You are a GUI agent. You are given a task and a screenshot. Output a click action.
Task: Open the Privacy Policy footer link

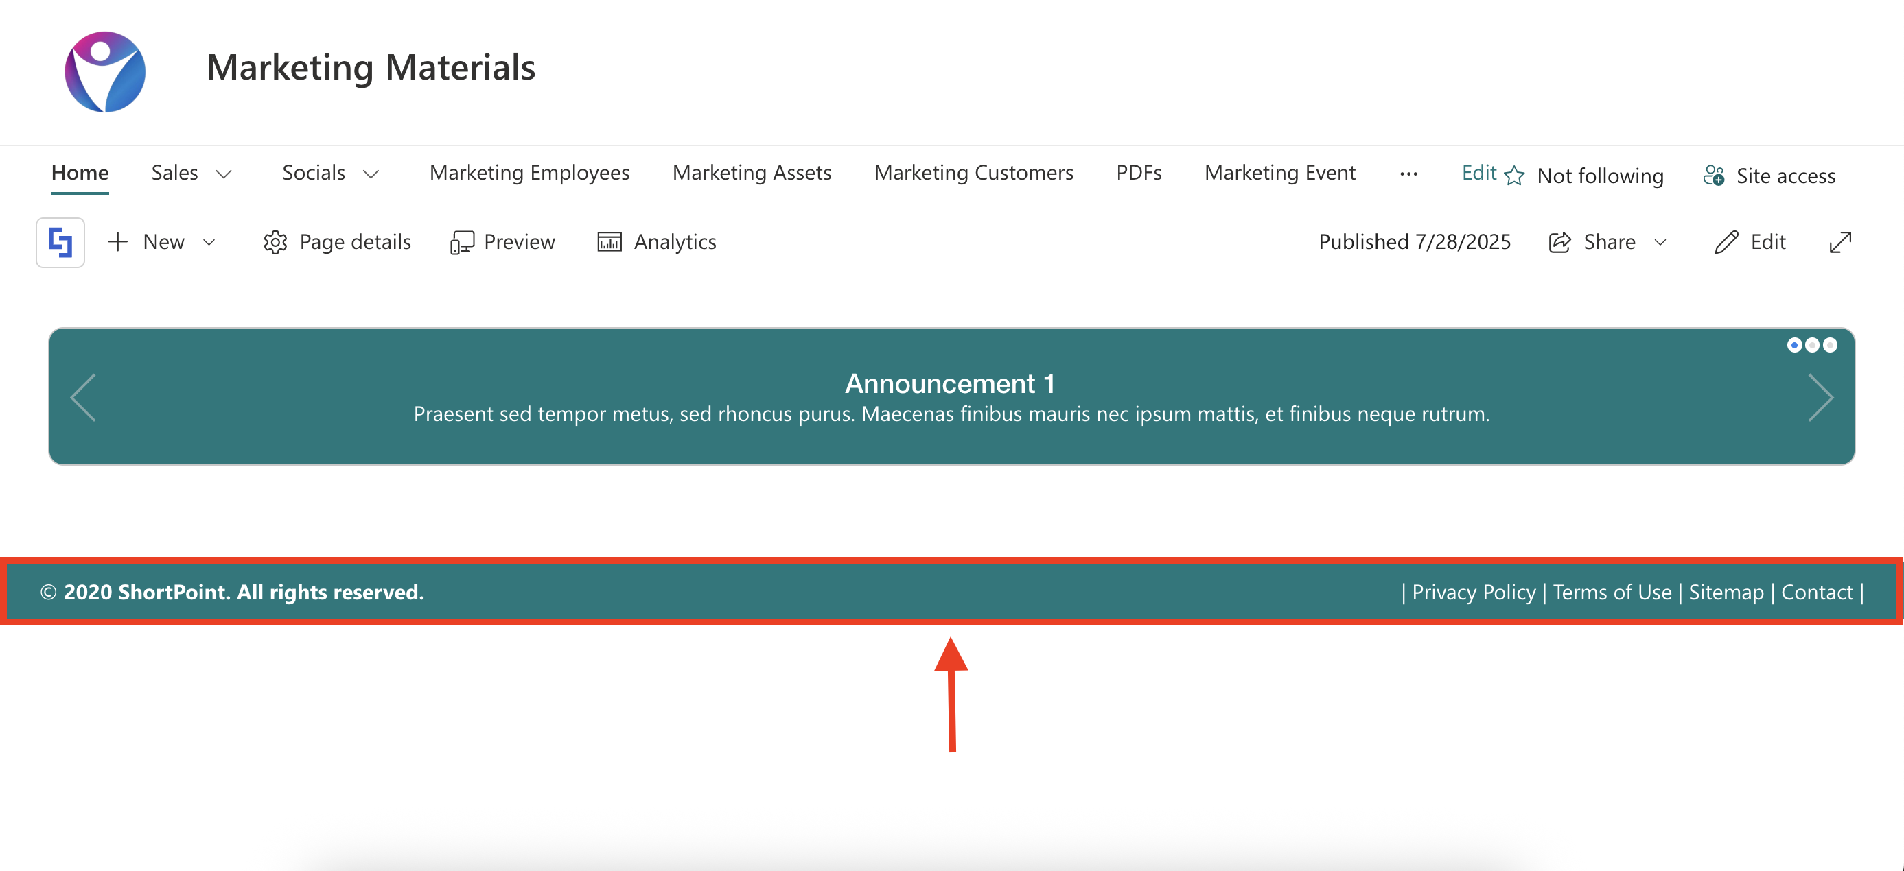click(x=1473, y=593)
